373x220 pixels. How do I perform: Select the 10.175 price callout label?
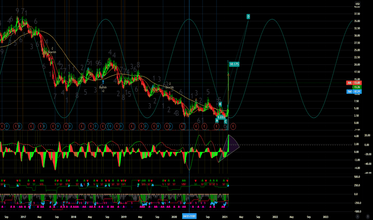(x=234, y=64)
